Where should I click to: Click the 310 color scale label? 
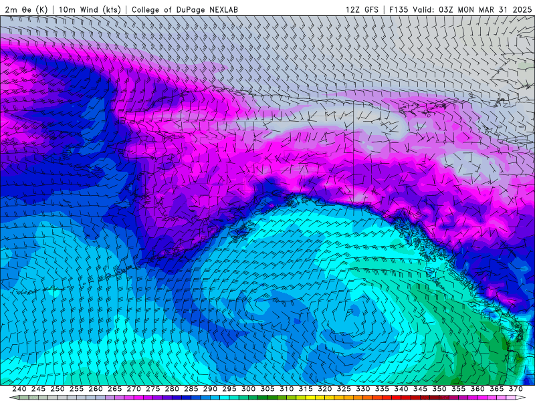pos(287,389)
